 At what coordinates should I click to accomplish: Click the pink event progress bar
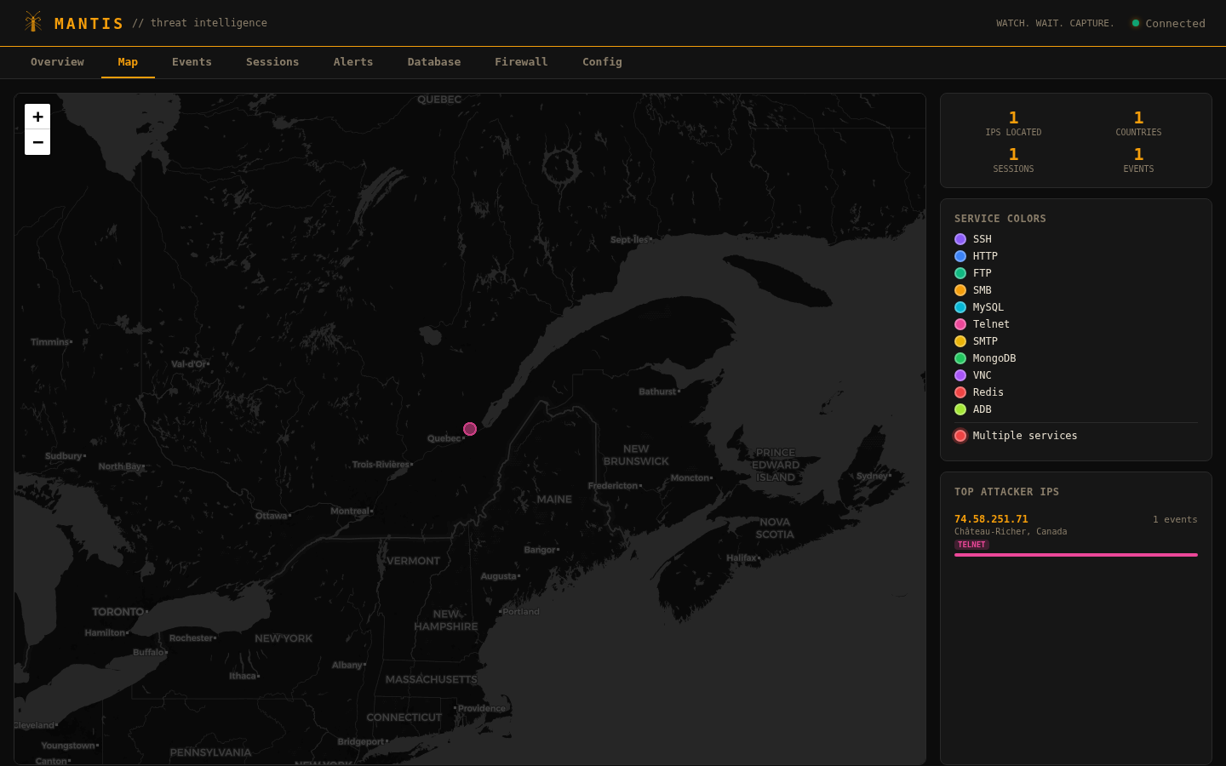coord(1075,555)
